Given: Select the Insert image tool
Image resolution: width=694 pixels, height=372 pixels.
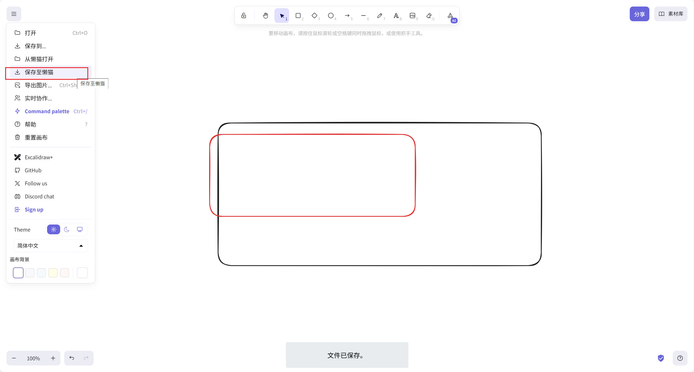Looking at the screenshot, I should point(412,16).
